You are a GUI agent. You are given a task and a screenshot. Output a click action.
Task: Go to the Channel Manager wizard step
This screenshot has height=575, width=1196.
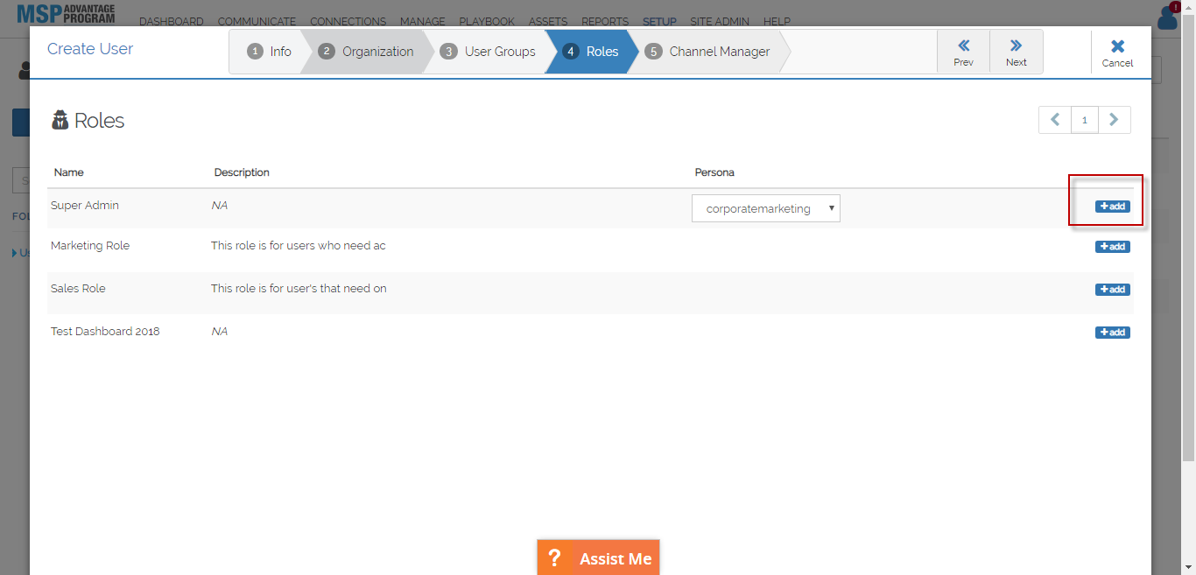pos(707,52)
